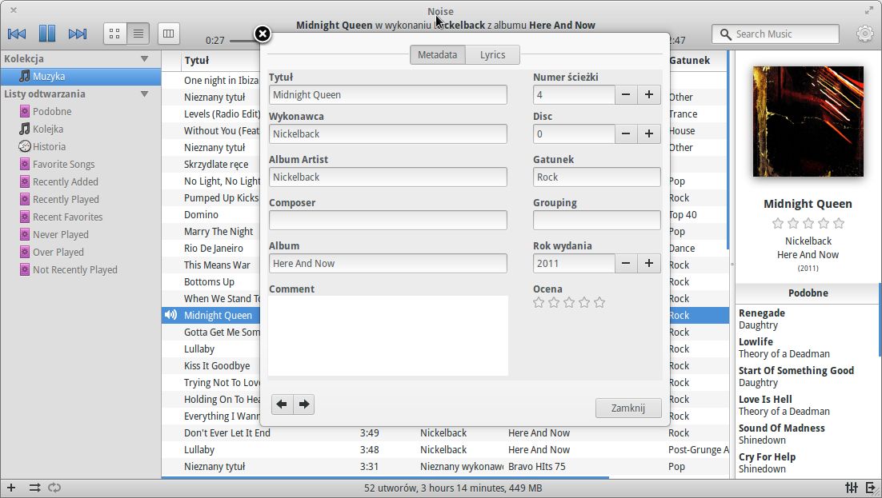Select the song Rio De Janeiro
The width and height of the screenshot is (882, 498).
[214, 249]
